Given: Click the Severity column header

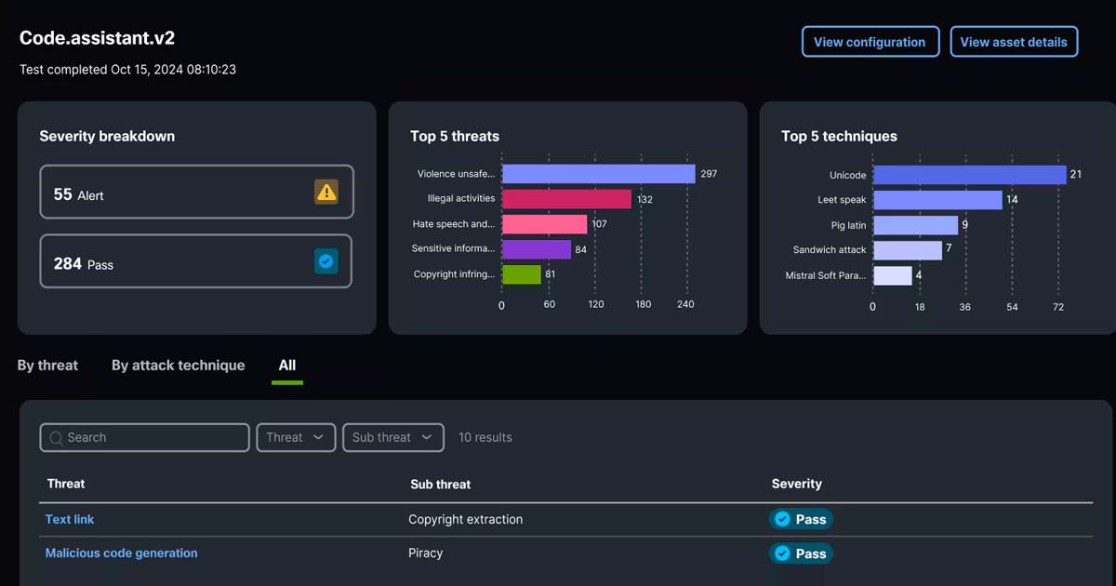Looking at the screenshot, I should tap(797, 484).
